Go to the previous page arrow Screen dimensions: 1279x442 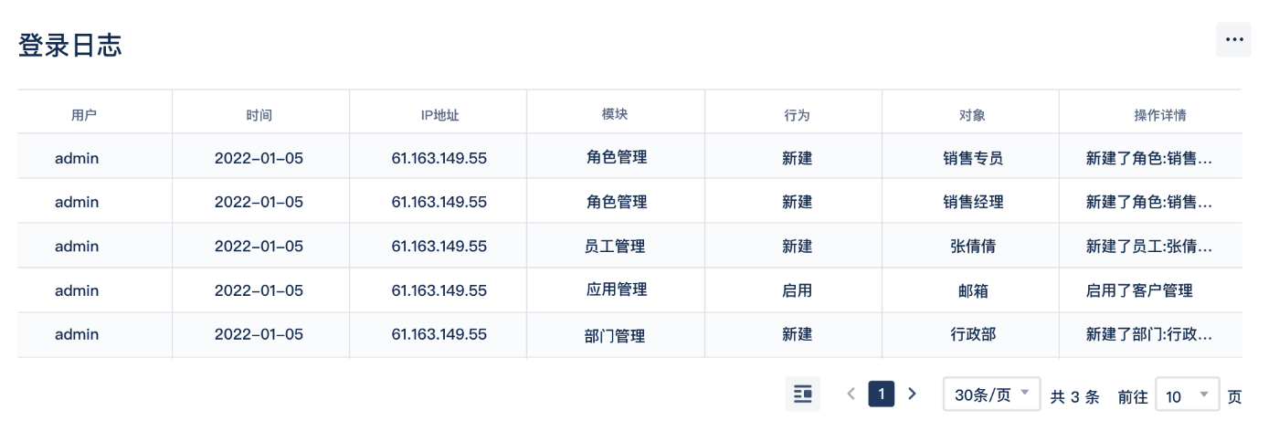(851, 395)
